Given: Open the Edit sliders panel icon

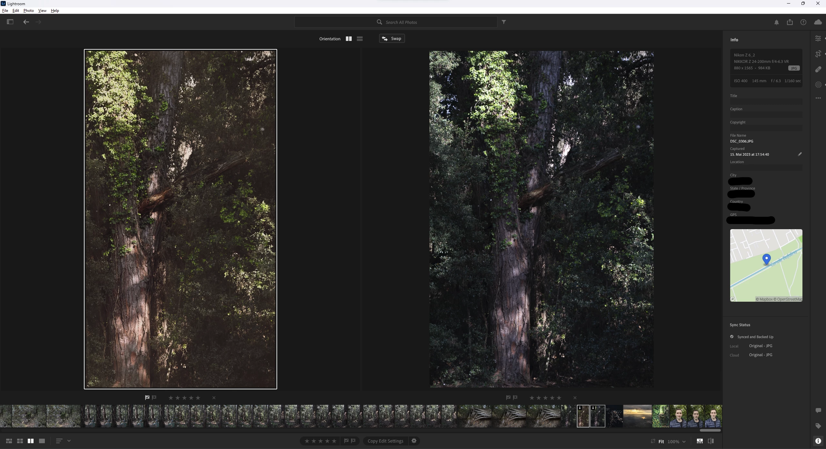Looking at the screenshot, I should [x=818, y=39].
